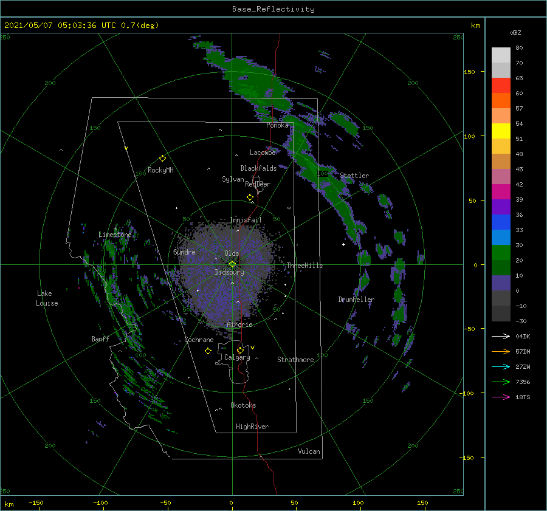Click the RockyMH label
The height and width of the screenshot is (511, 547).
pyautogui.click(x=160, y=170)
